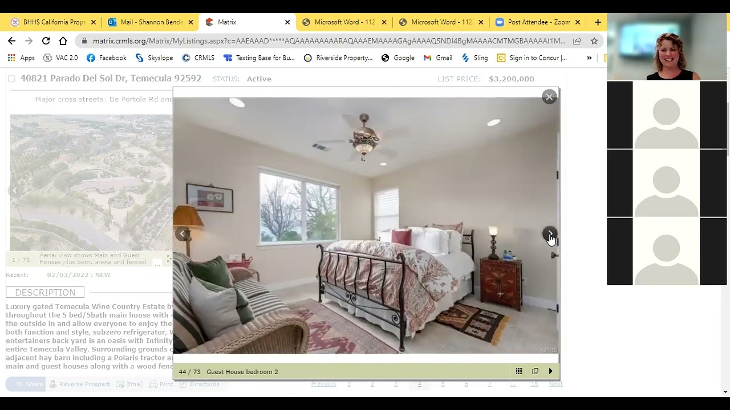
Task: Open new browser tab
Action: 598,22
